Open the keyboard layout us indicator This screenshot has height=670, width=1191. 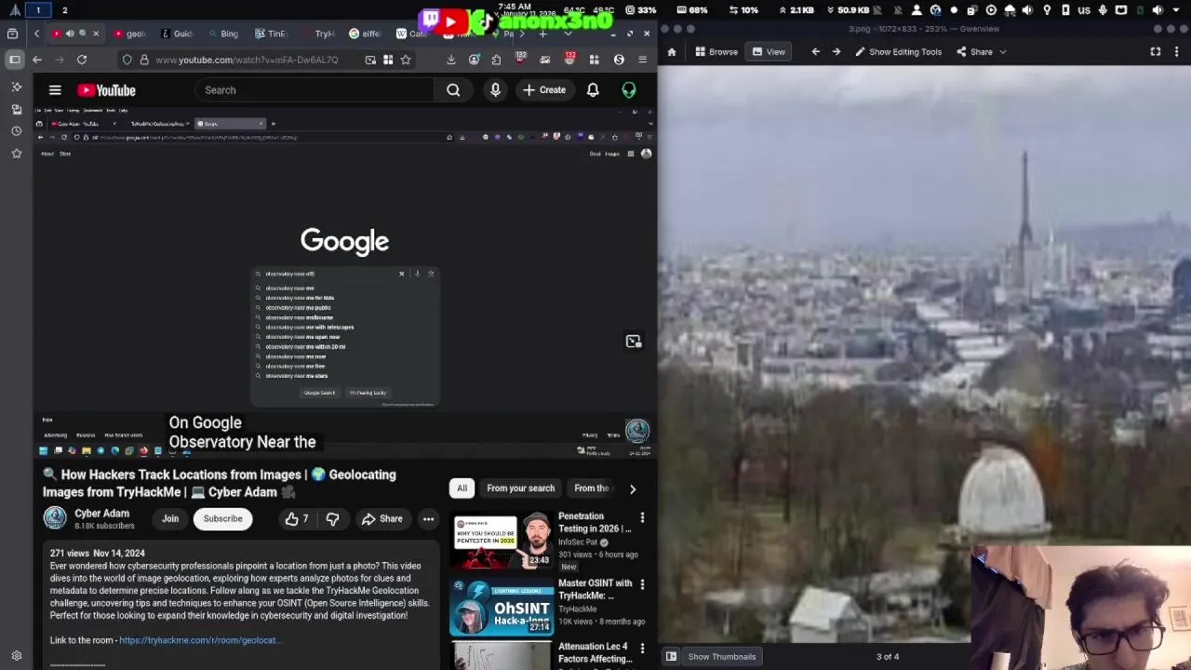(x=1084, y=10)
